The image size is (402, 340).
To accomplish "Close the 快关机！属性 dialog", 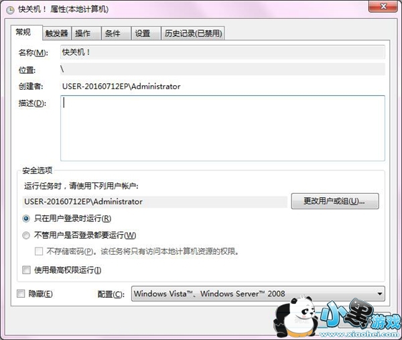I will (x=383, y=6).
